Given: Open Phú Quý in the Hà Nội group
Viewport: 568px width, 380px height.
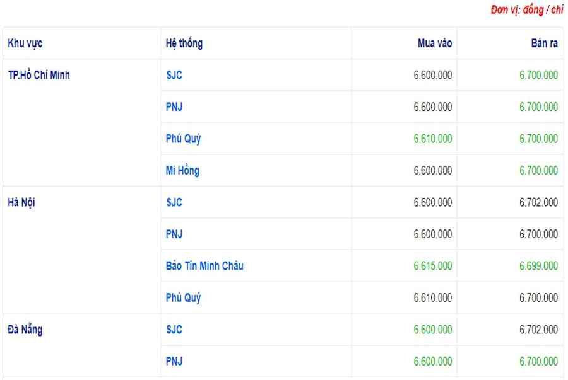Looking at the screenshot, I should pyautogui.click(x=183, y=298).
